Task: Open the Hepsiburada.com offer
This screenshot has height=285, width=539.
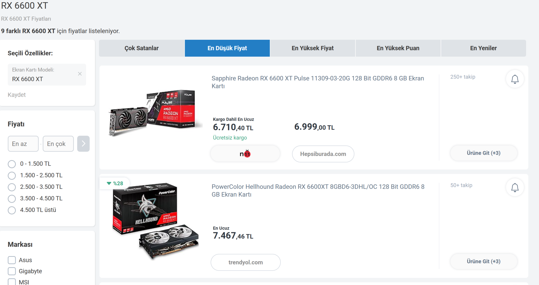Action: point(323,154)
